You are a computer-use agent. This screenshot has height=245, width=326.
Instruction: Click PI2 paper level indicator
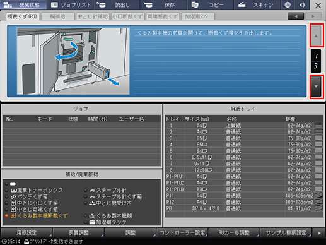(318, 202)
